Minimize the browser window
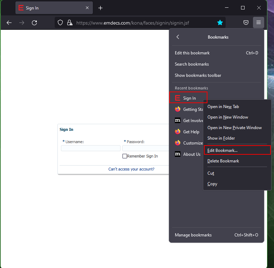 click(x=227, y=8)
